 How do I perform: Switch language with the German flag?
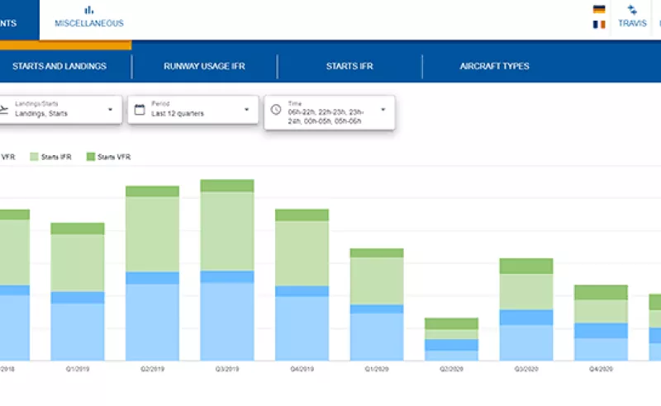coord(599,9)
